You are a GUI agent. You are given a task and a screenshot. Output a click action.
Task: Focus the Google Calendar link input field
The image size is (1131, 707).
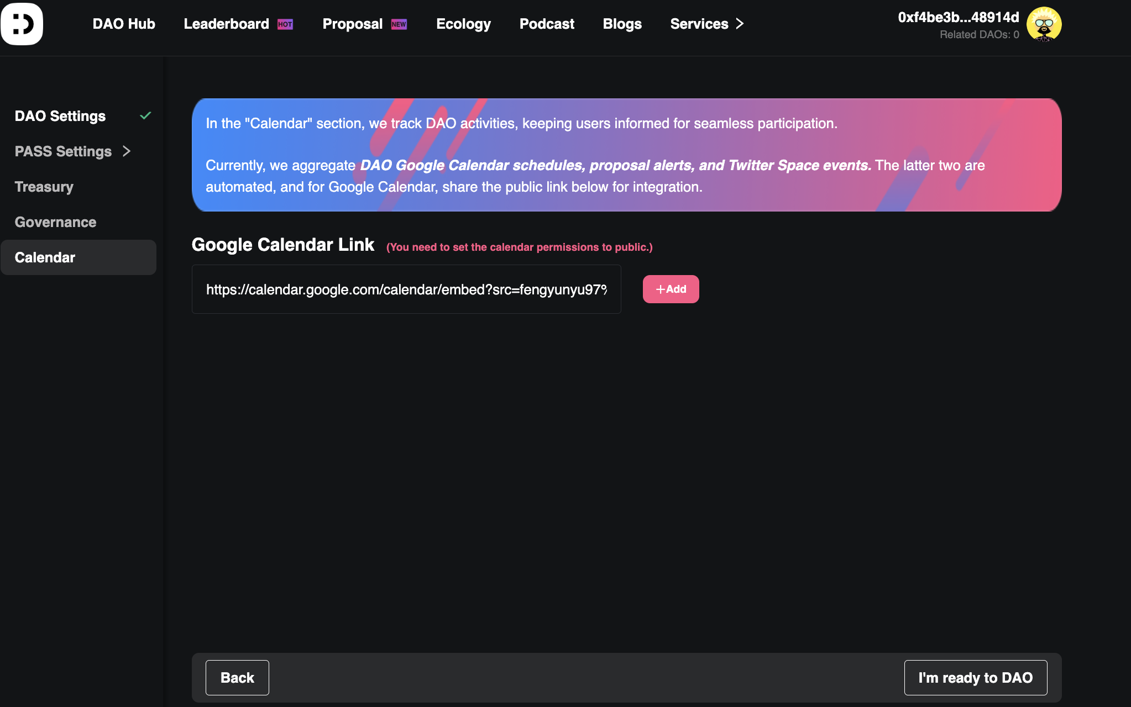(406, 289)
